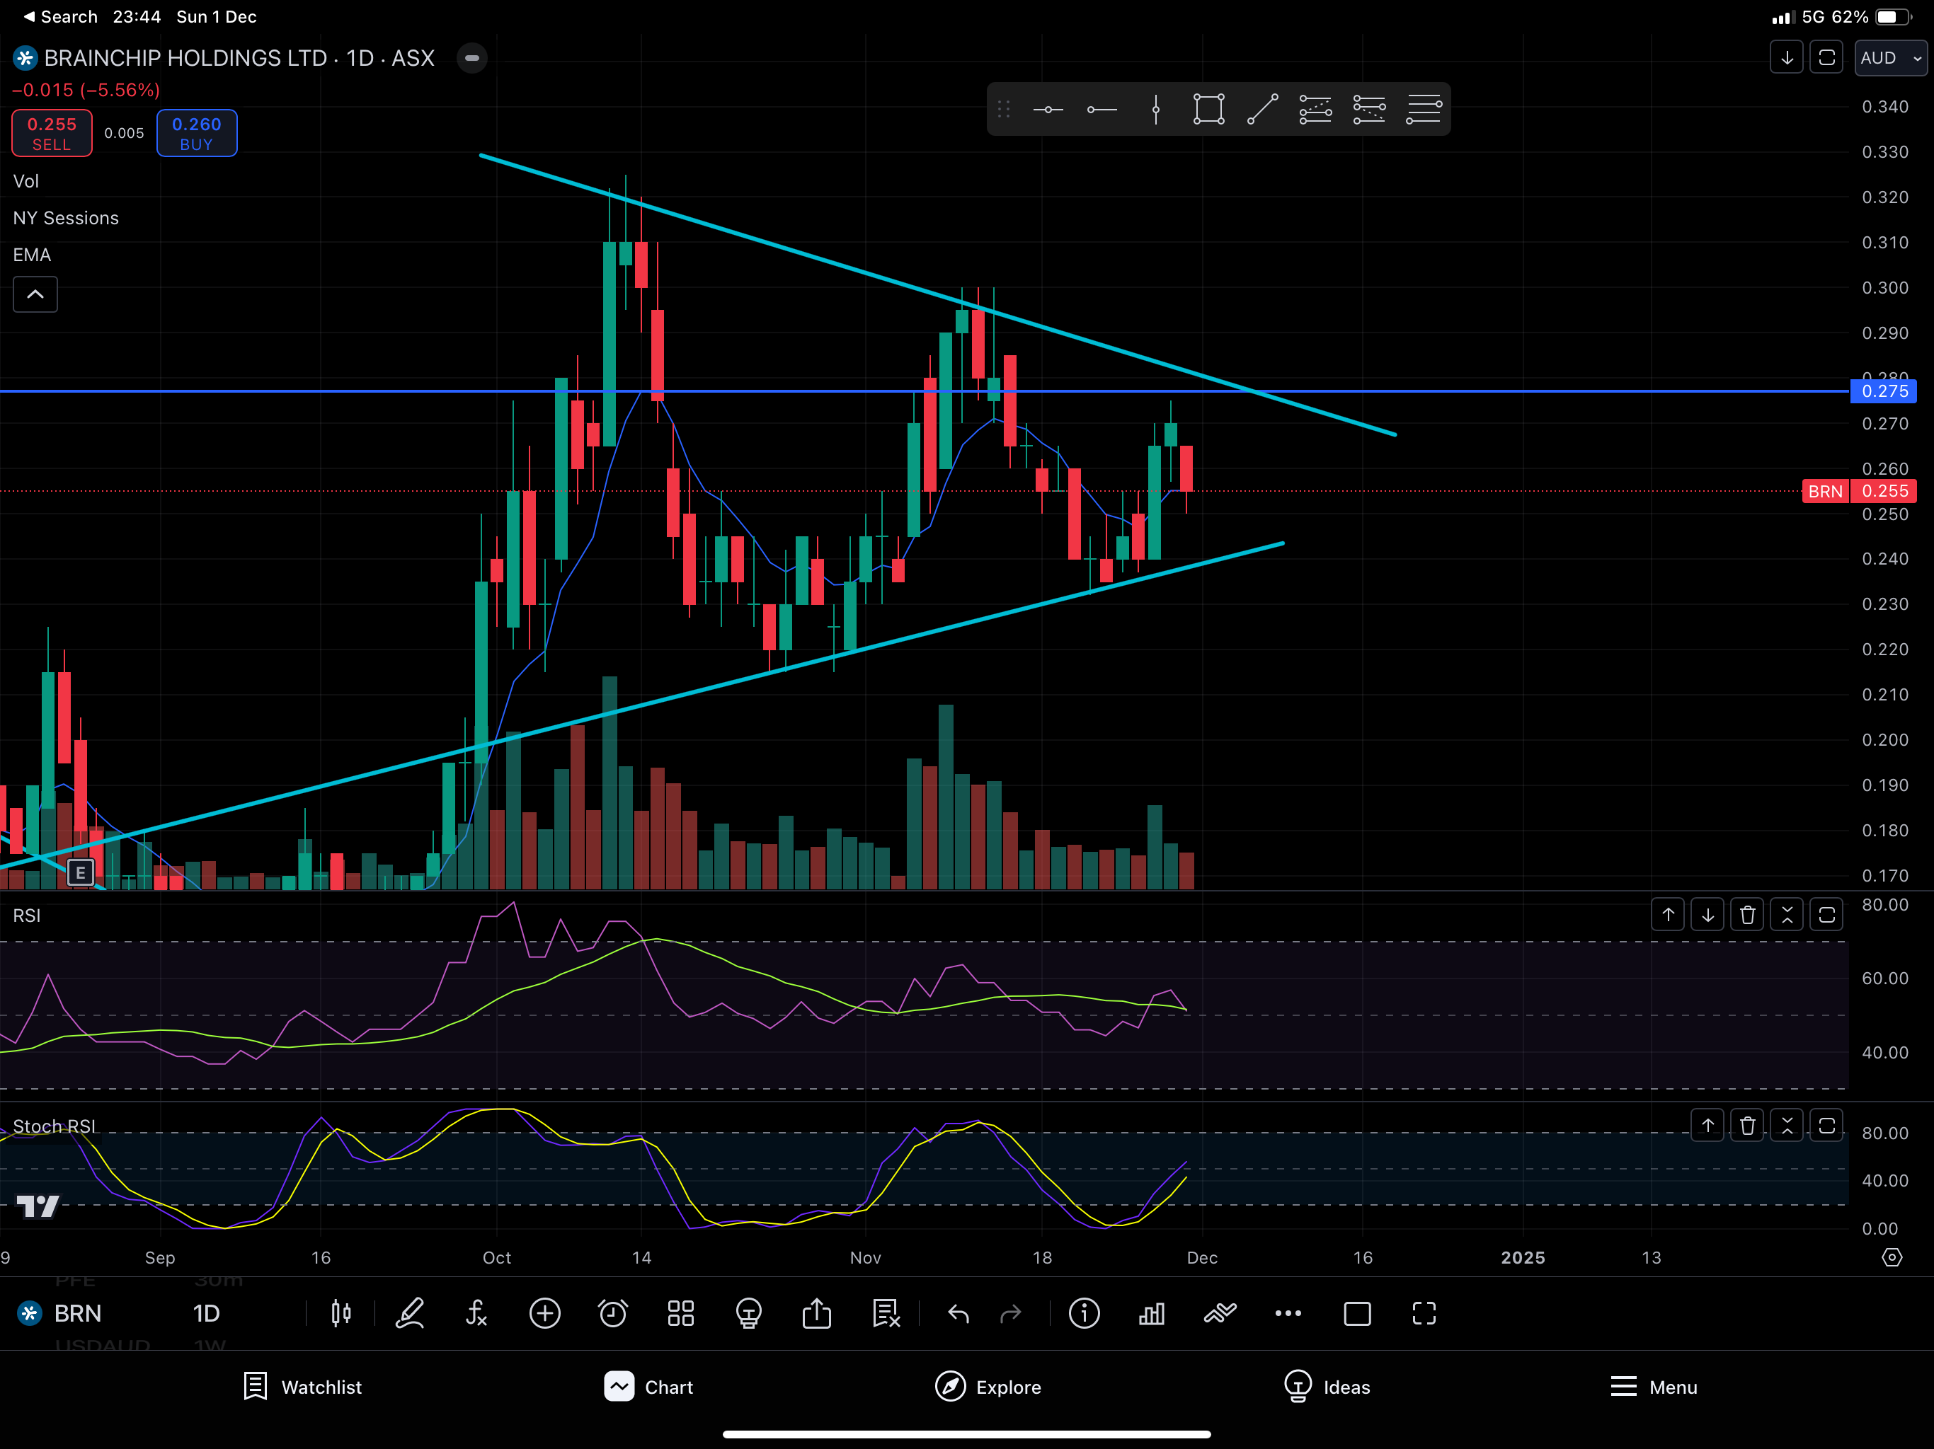
Task: Open the AUD currency dropdown
Action: click(1890, 58)
